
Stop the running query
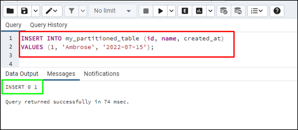(146, 11)
